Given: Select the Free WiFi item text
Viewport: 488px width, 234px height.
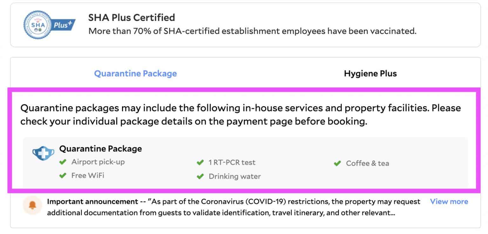Looking at the screenshot, I should tap(88, 175).
